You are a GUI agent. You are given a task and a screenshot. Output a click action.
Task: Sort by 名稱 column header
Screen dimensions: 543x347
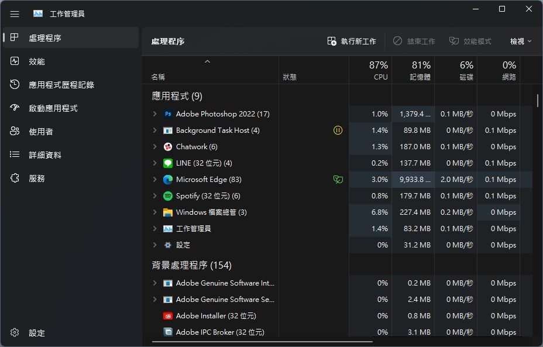210,70
